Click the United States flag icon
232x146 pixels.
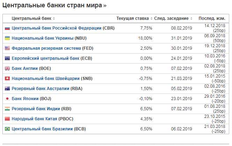pyautogui.click(x=7, y=48)
